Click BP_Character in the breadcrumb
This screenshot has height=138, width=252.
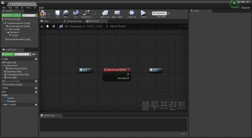pos(74,26)
